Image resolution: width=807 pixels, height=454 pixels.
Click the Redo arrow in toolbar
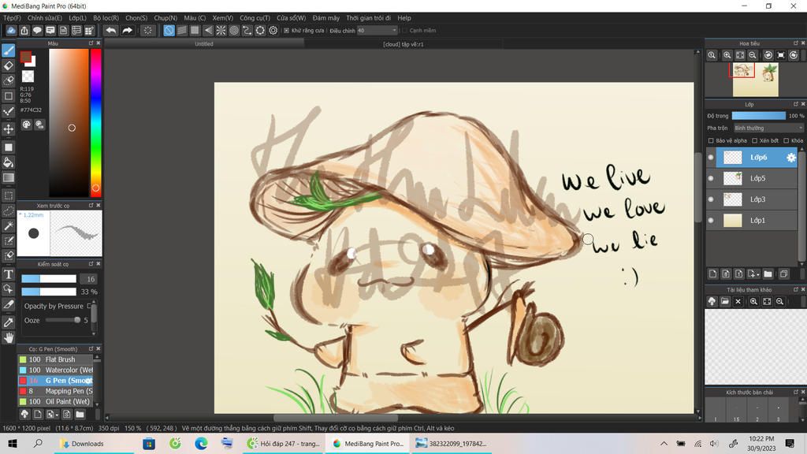[127, 31]
